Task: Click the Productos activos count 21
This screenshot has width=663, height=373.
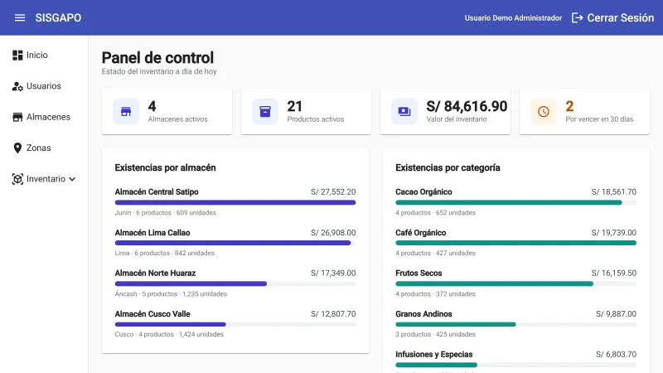Action: point(295,106)
